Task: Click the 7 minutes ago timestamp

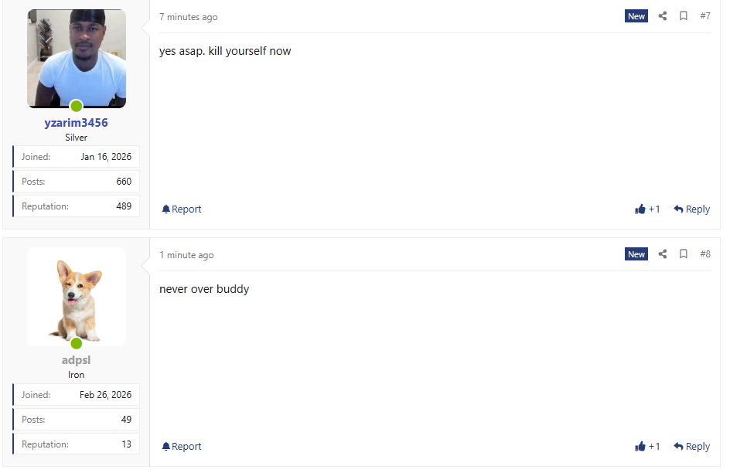Action: point(189,17)
